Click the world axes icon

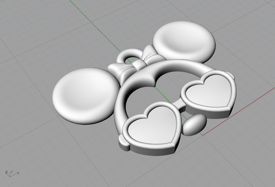pyautogui.click(x=12, y=173)
